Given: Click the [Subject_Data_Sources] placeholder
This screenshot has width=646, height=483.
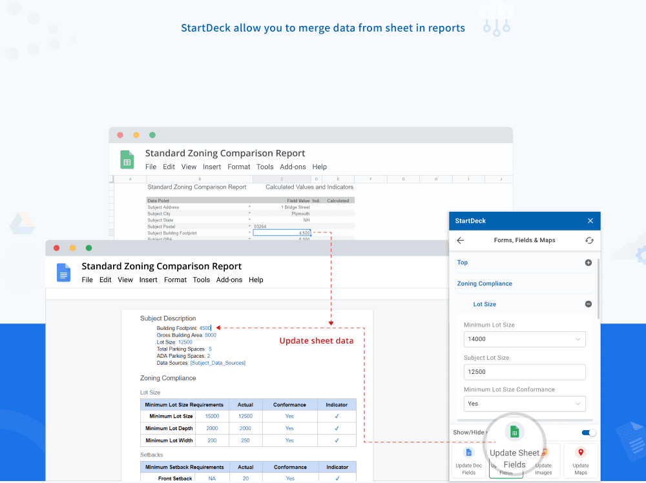Looking at the screenshot, I should pyautogui.click(x=218, y=363).
